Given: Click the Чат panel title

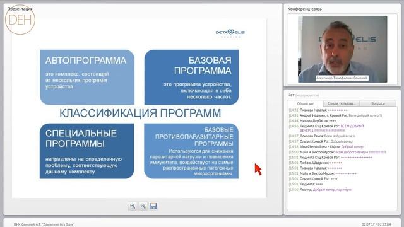Looking at the screenshot, I should point(291,95).
